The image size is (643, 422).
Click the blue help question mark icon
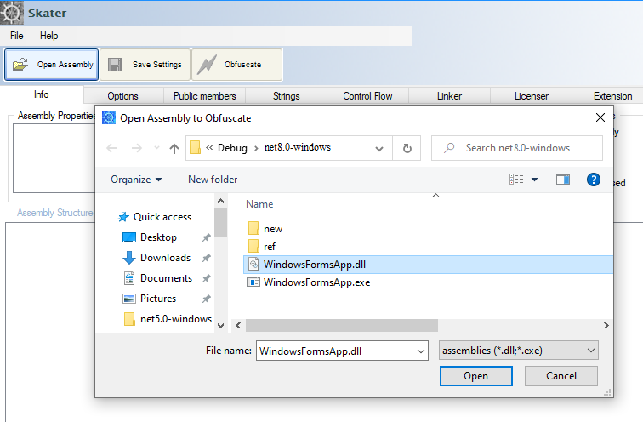pyautogui.click(x=594, y=180)
